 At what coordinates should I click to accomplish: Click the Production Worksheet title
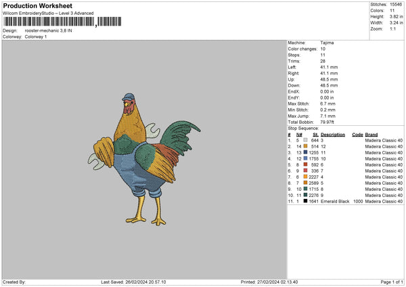pyautogui.click(x=37, y=5)
